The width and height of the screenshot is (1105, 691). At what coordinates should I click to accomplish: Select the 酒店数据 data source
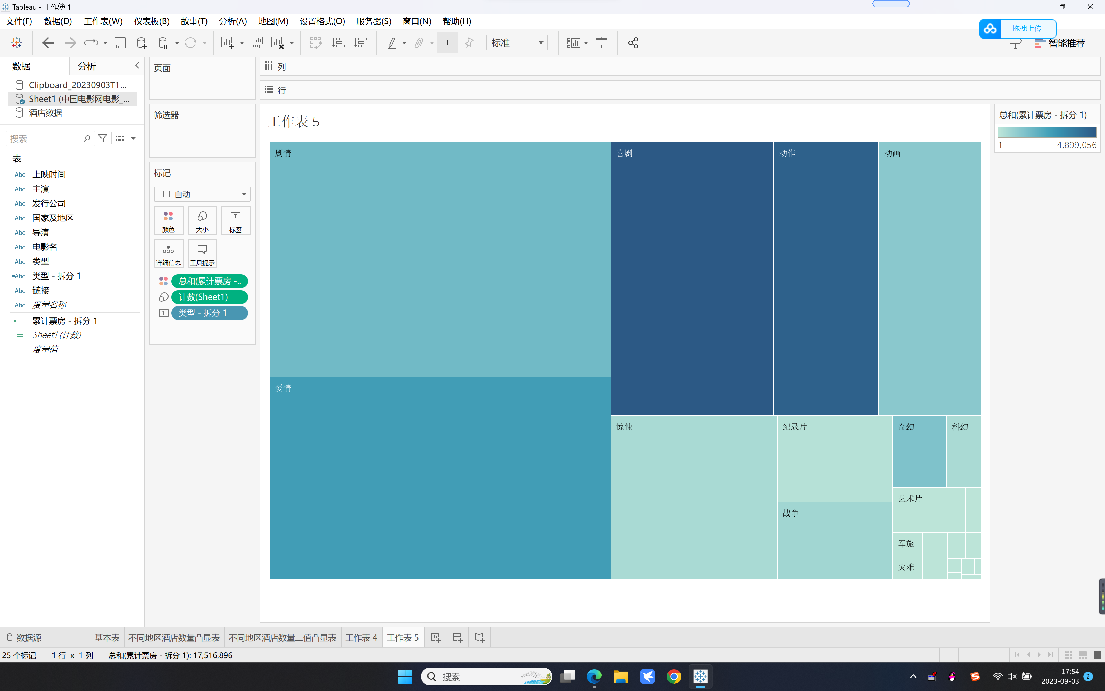45,113
